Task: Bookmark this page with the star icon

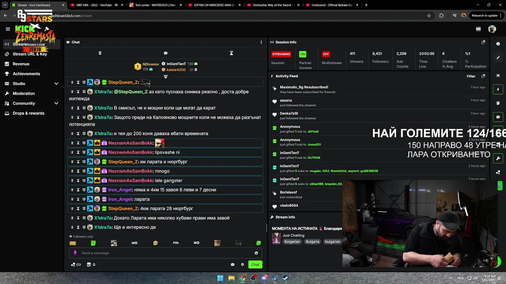Action: click(x=429, y=15)
